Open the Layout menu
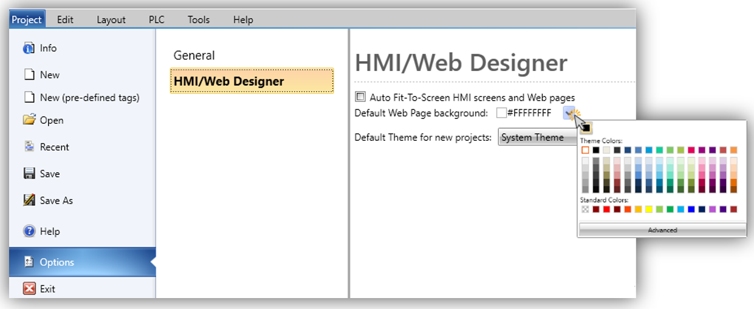754x309 pixels. [111, 19]
